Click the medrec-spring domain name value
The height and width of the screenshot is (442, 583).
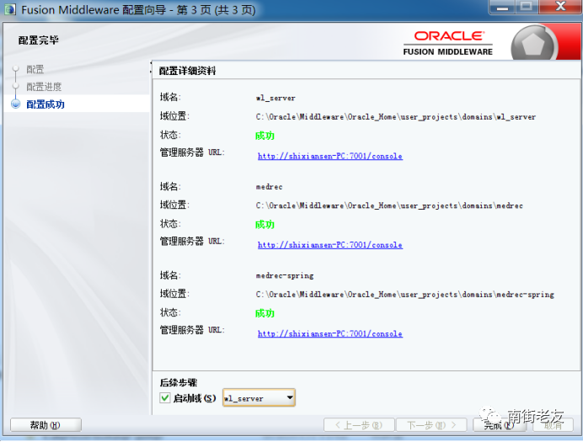pyautogui.click(x=285, y=275)
